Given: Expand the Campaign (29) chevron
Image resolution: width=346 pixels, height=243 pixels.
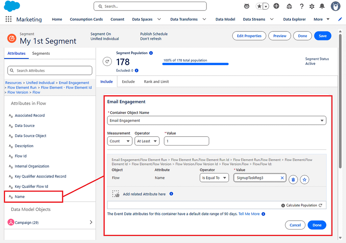Looking at the screenshot, I should click(x=91, y=222).
